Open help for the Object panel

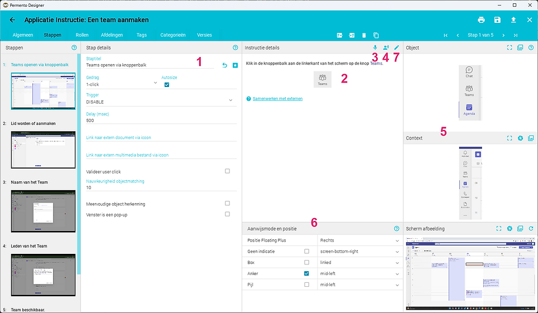tap(531, 48)
